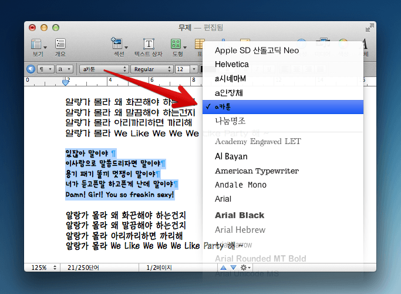Open the Regular typeface popup
This screenshot has height=294, width=401.
(152, 69)
